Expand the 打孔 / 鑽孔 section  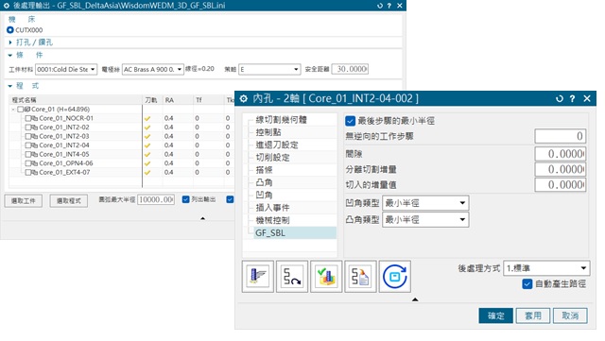click(x=10, y=43)
